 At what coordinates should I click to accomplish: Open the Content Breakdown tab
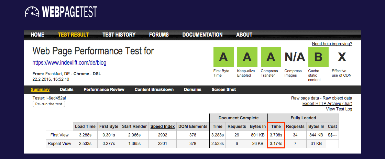click(x=154, y=90)
